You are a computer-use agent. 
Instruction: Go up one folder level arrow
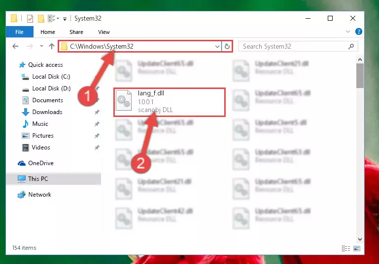51,46
